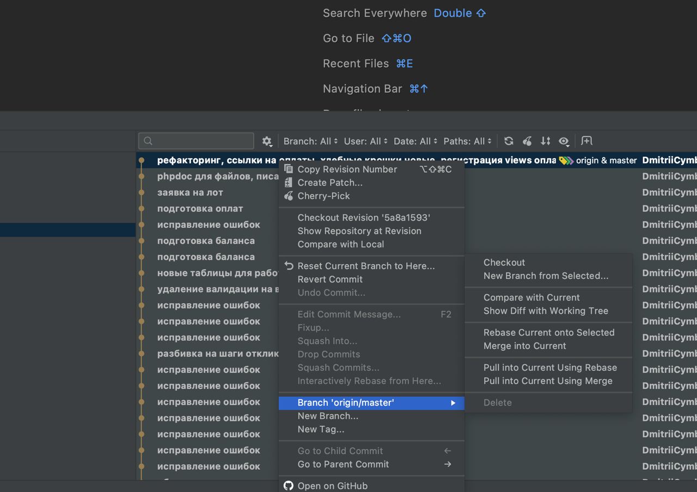Expand the Paths: All filter dropdown

[x=467, y=141]
